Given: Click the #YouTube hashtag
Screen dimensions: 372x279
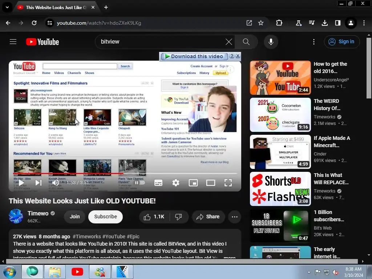Looking at the screenshot, I should tap(114, 236).
